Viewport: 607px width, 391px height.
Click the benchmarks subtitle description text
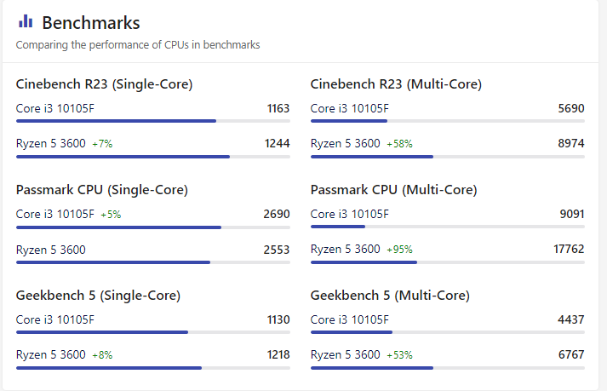coord(138,45)
